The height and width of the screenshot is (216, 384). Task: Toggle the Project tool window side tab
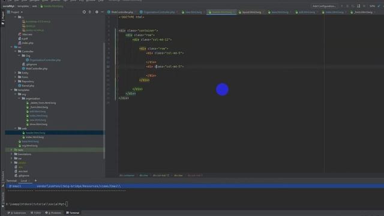pos(2,17)
